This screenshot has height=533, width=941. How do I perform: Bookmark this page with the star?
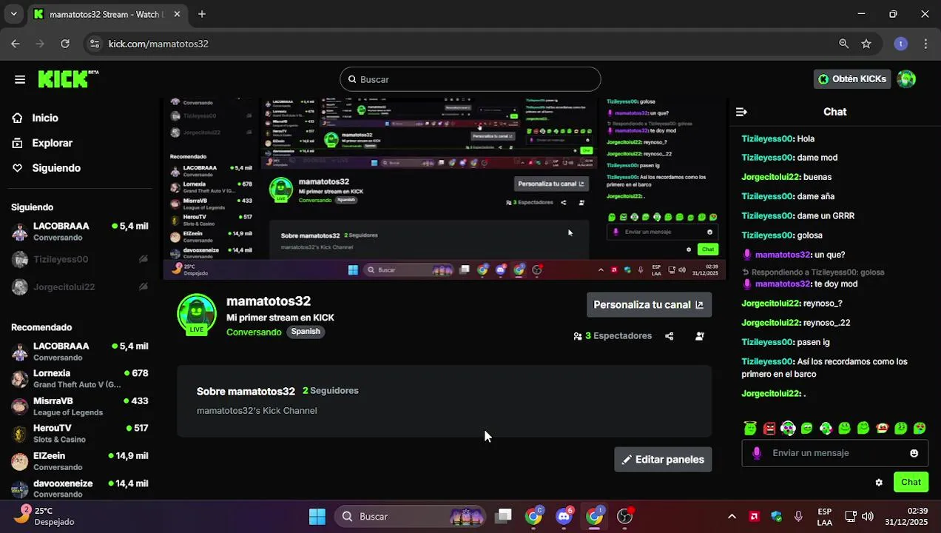tap(866, 44)
